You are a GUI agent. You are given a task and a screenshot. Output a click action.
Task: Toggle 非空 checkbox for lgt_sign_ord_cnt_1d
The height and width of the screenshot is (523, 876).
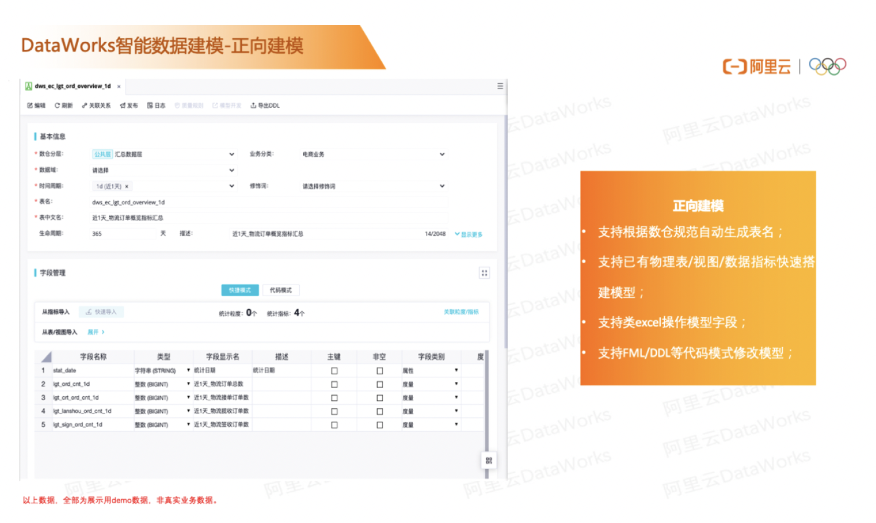380,425
